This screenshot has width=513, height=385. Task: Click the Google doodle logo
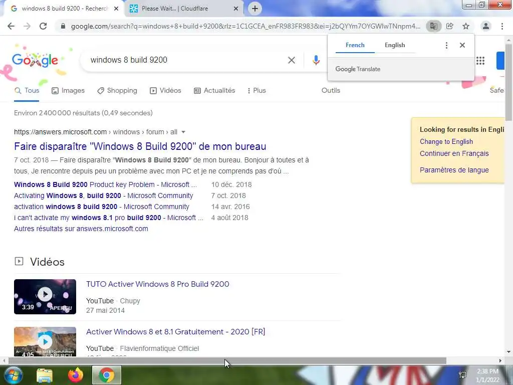pyautogui.click(x=35, y=60)
